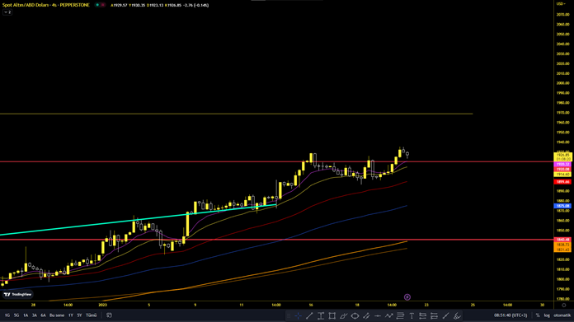This screenshot has height=322, width=574.
Task: Set range to Bu sene
Action: (57, 315)
